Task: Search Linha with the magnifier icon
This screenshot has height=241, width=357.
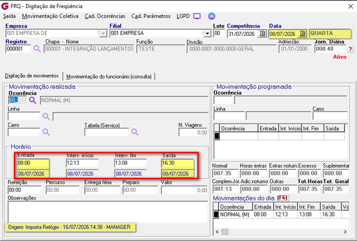Action: 46,116
